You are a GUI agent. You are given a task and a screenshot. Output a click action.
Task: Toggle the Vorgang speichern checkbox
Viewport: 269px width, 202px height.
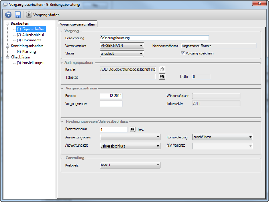tap(183, 53)
